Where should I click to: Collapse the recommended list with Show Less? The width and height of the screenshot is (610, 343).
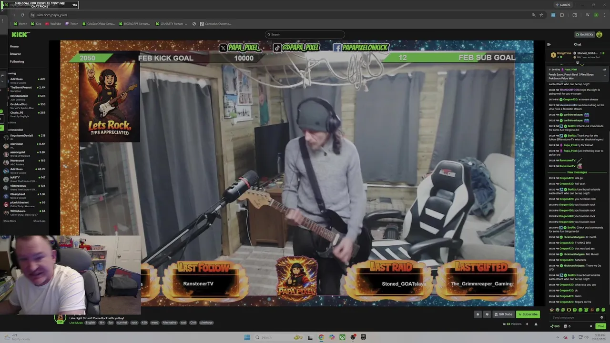point(40,221)
